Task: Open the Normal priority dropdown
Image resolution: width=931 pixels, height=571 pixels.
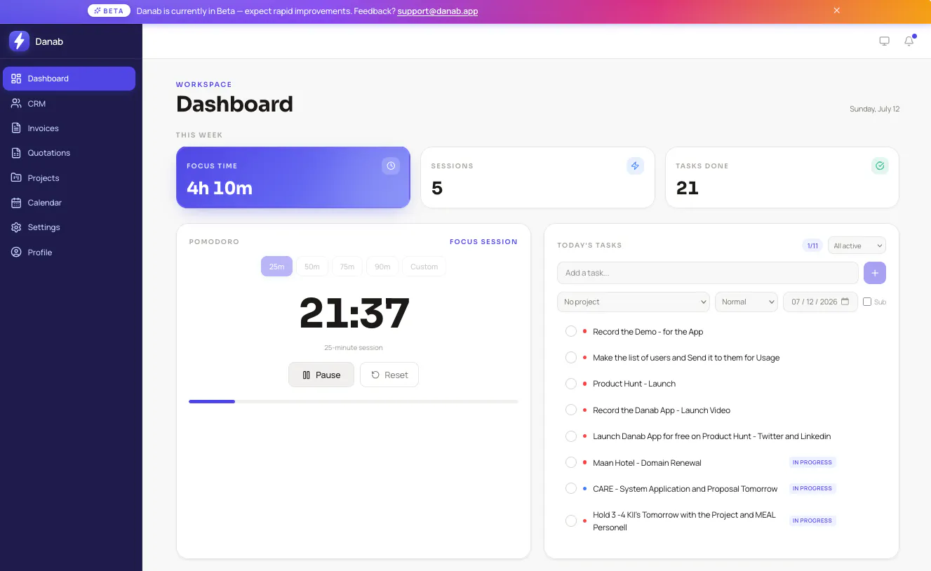Action: click(x=746, y=302)
